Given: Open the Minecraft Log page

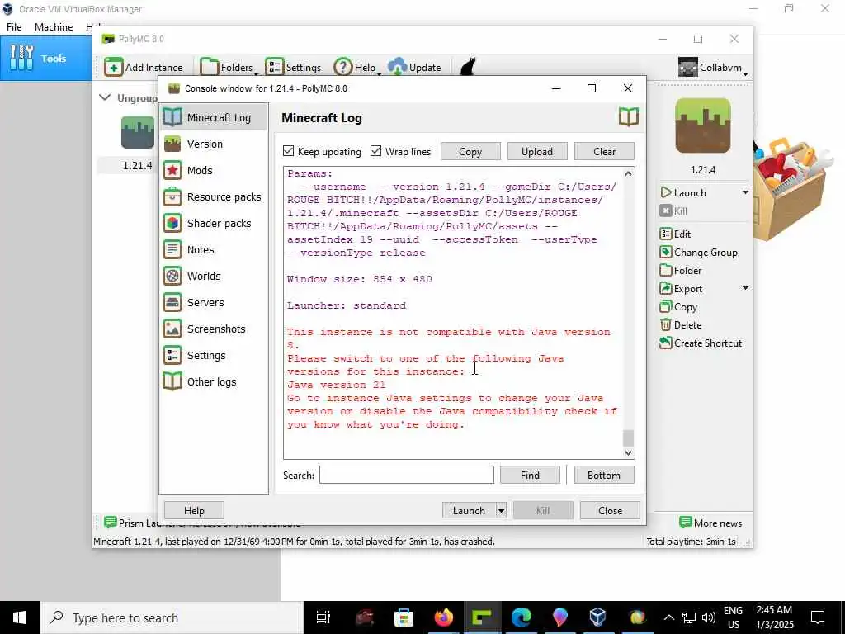Looking at the screenshot, I should click(214, 117).
